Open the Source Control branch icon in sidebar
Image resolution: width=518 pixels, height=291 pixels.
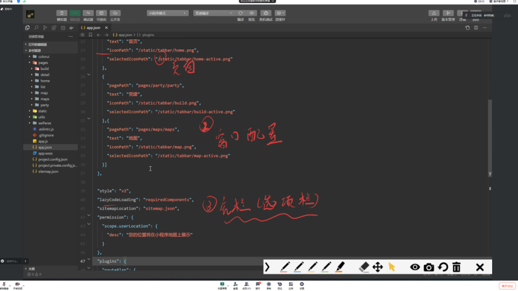45,28
